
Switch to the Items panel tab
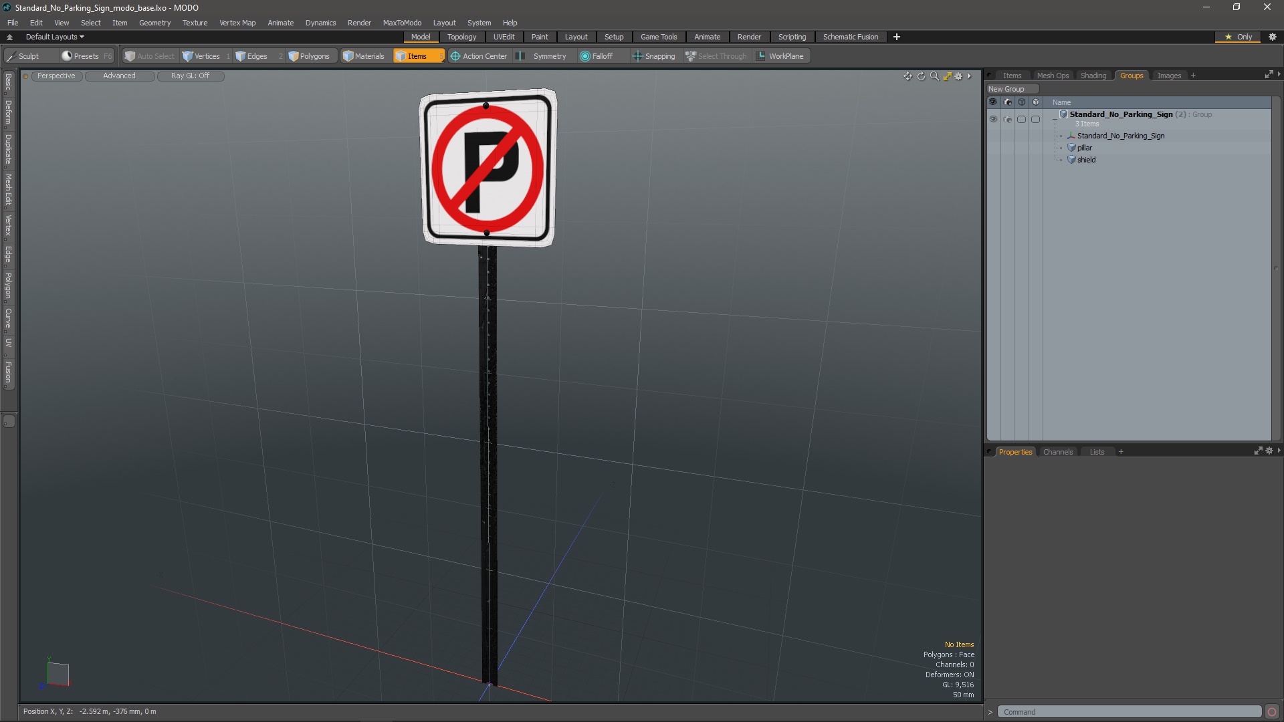coord(1012,76)
